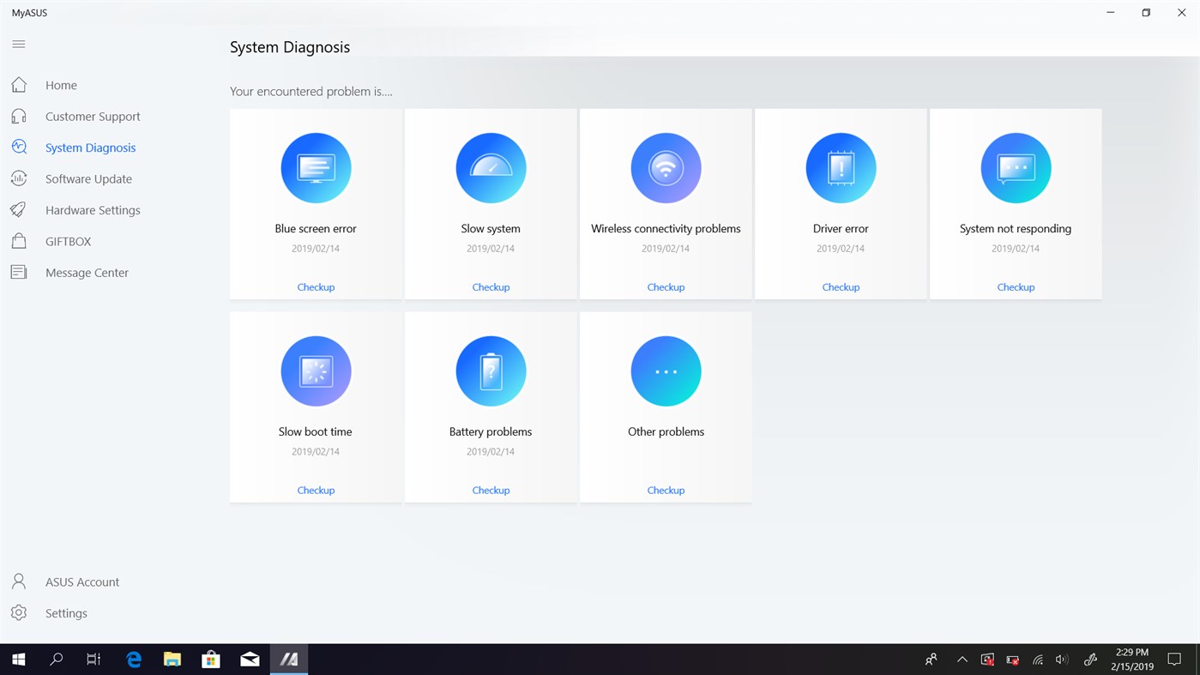Select the Driver error chip icon
Screen dimensions: 1200x675
point(841,168)
